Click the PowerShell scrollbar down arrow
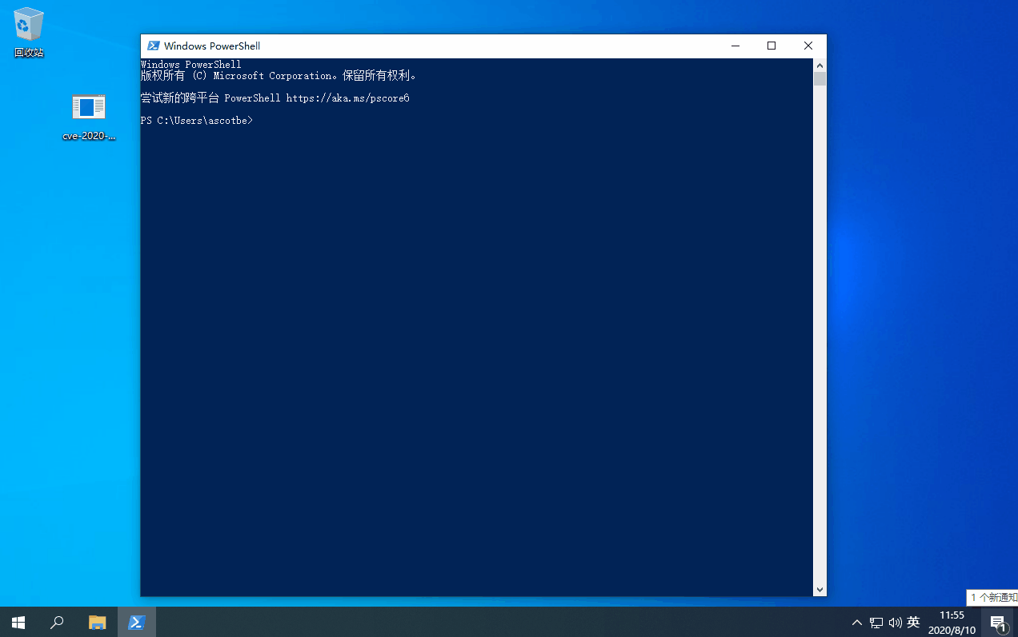The height and width of the screenshot is (637, 1018). point(820,590)
